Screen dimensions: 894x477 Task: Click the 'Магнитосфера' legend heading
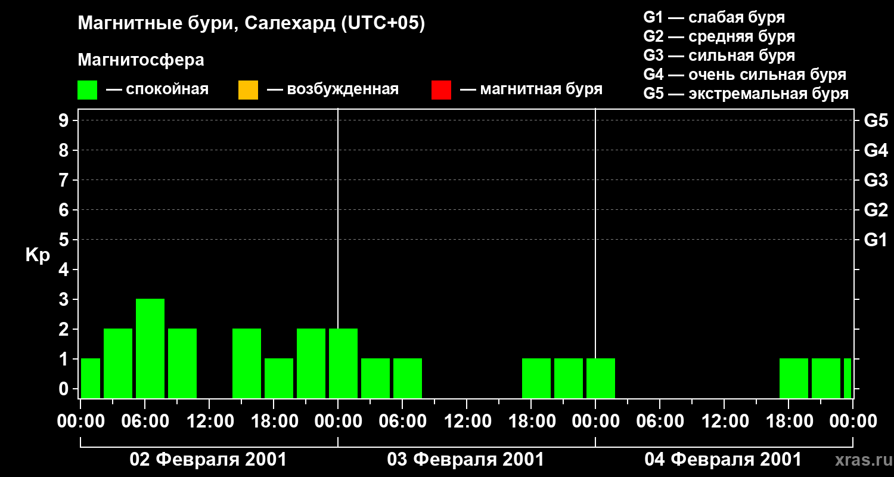click(141, 60)
